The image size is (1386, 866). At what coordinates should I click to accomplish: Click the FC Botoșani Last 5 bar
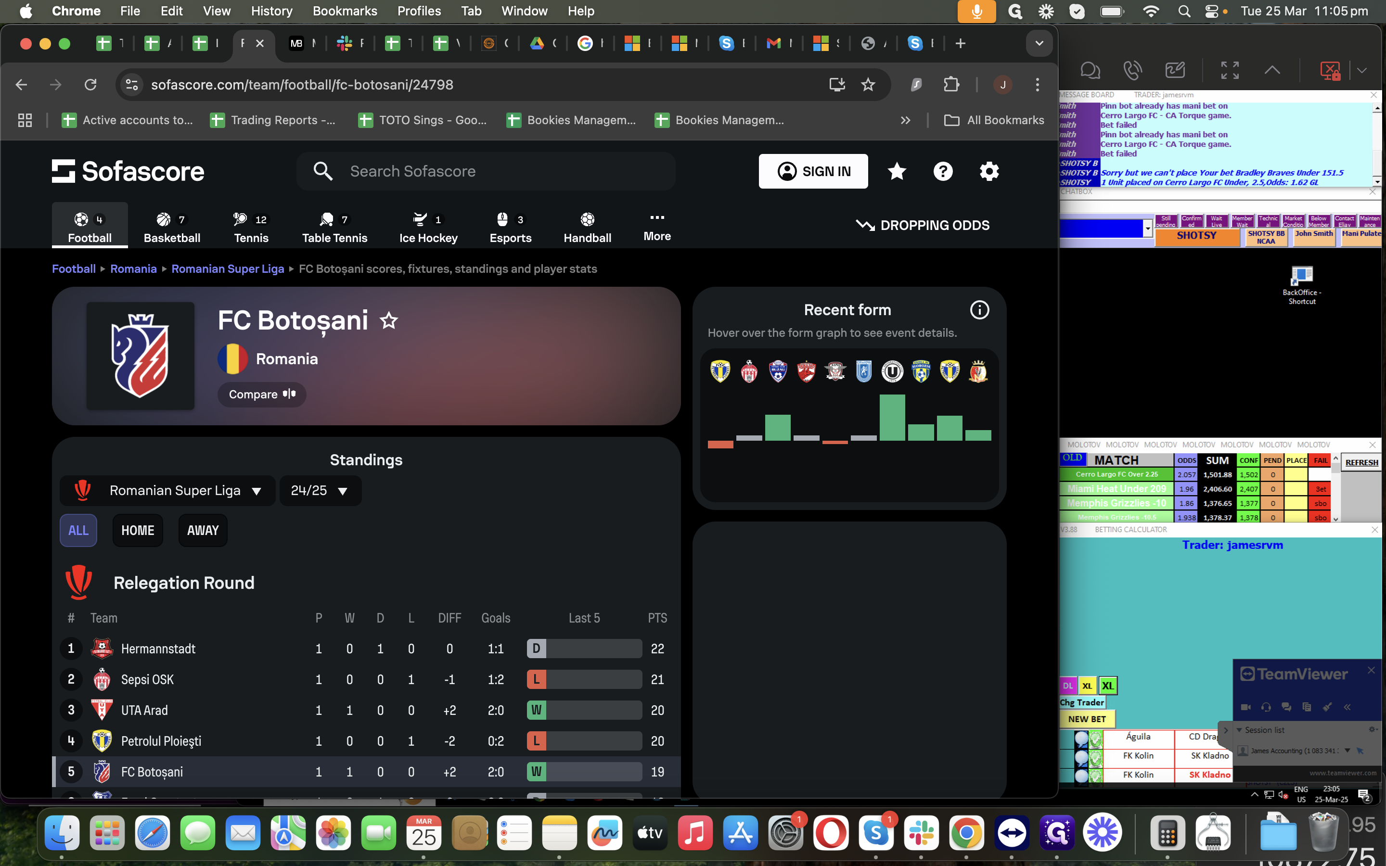pyautogui.click(x=584, y=772)
